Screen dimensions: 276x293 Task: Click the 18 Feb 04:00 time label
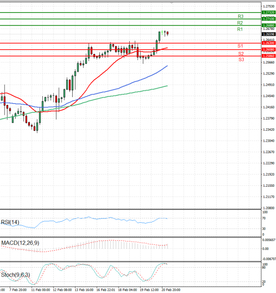[x=127, y=290]
